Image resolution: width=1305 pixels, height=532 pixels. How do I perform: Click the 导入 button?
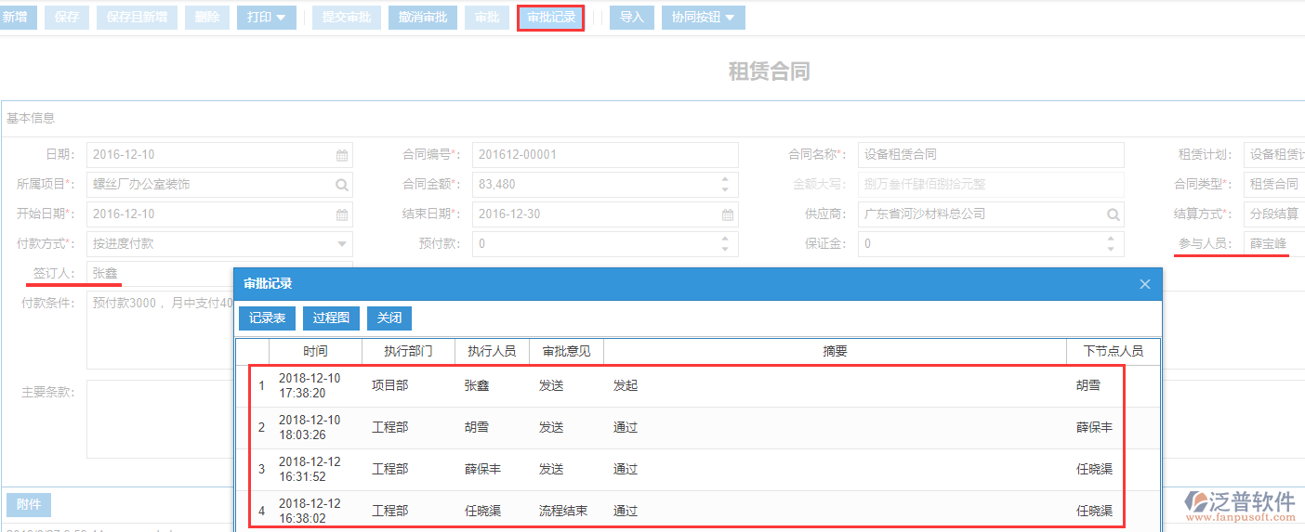click(x=632, y=18)
